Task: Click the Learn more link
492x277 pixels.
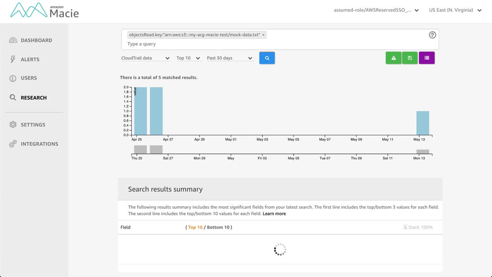Action: pos(274,214)
